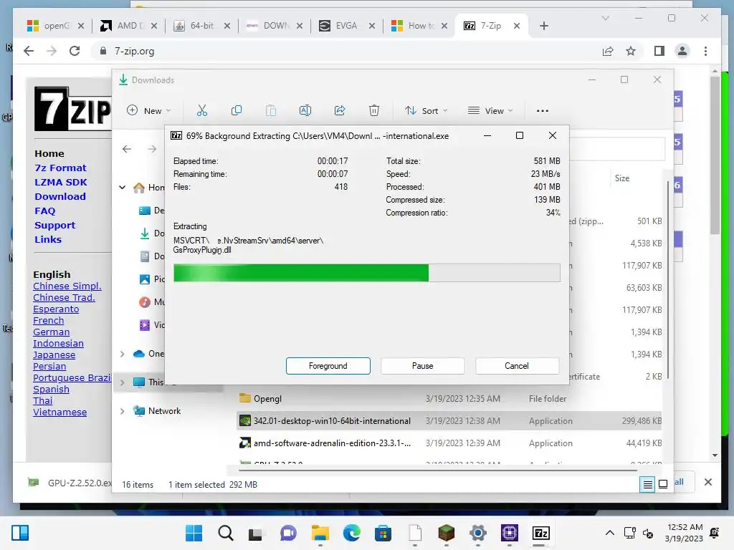Expand the Network tree node
734x550 pixels.
[122, 411]
